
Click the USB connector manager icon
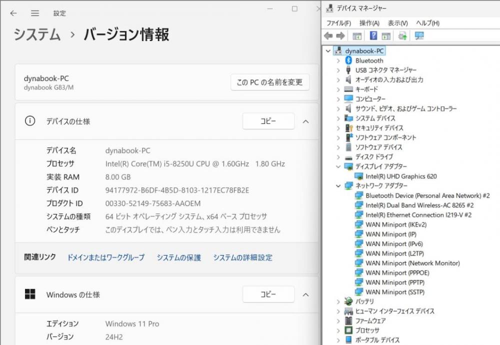tap(348, 70)
